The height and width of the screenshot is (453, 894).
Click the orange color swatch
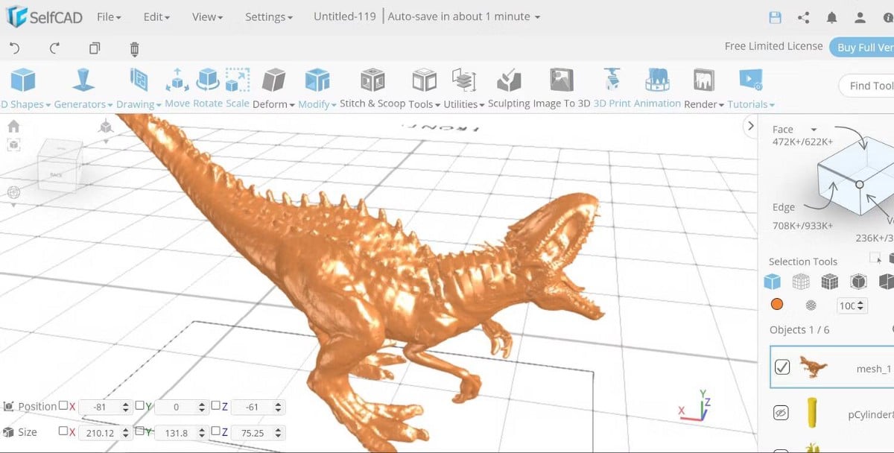pyautogui.click(x=776, y=305)
